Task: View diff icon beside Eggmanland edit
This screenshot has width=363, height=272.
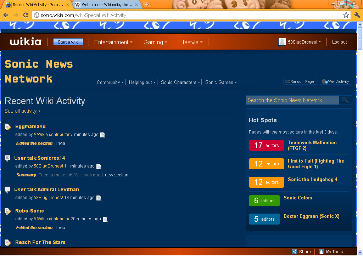Action: [x=103, y=135]
